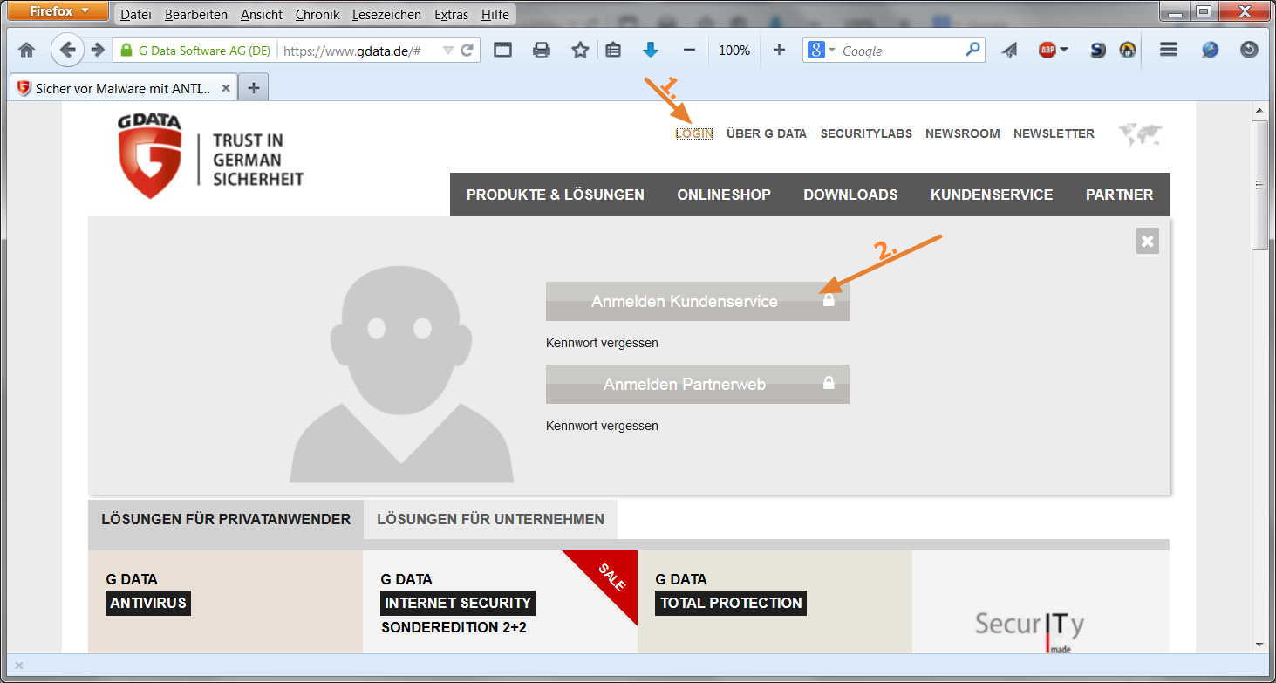This screenshot has width=1276, height=683.
Task: Open G DATA TOTAL PROTECTION card
Action: 774,602
